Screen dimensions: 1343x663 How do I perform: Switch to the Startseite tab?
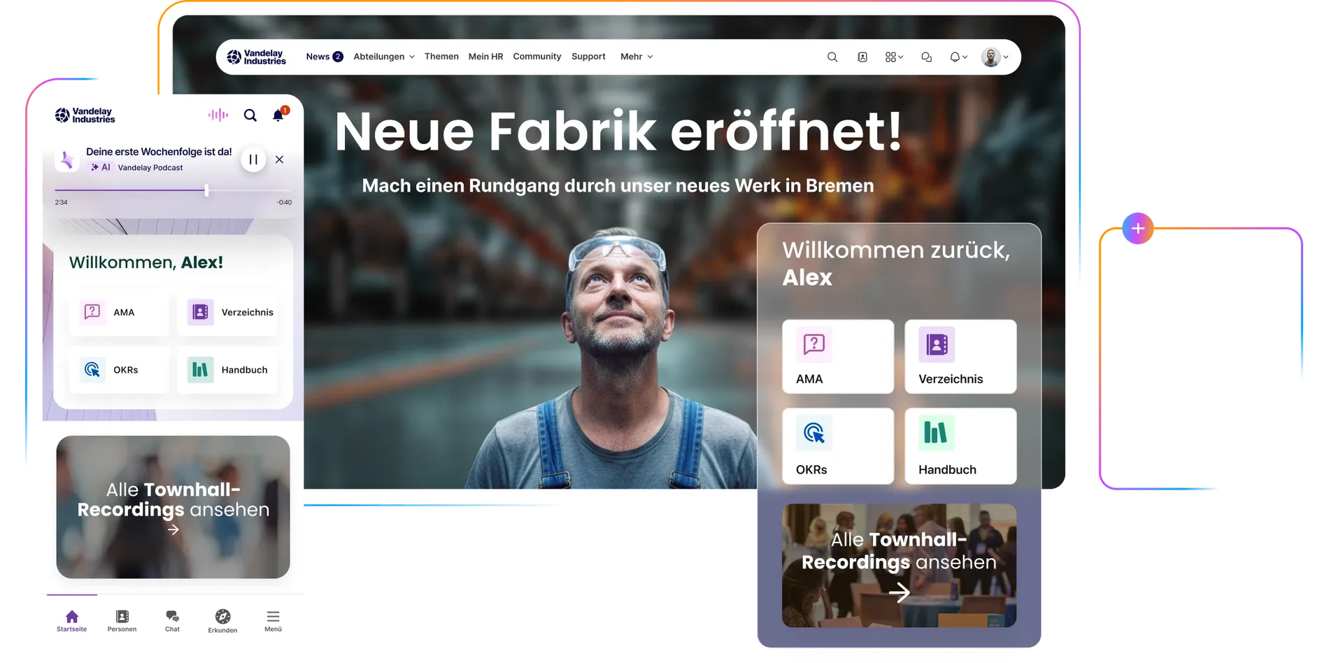coord(71,618)
